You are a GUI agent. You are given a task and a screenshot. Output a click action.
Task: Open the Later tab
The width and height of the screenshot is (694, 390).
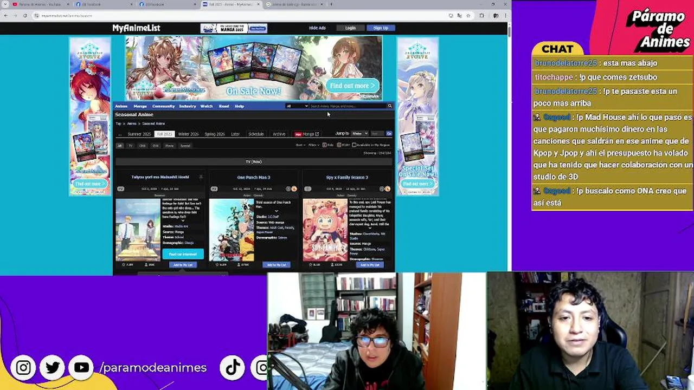[x=235, y=134]
